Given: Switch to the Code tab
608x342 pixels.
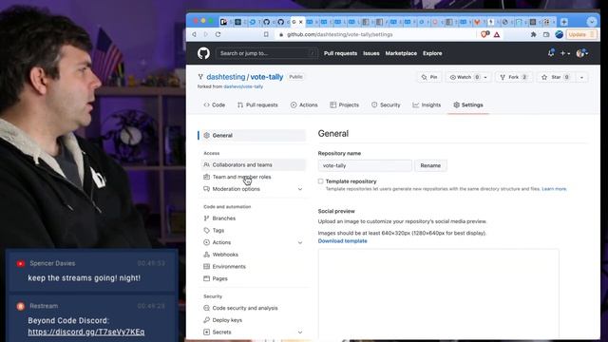Looking at the screenshot, I should [x=214, y=104].
